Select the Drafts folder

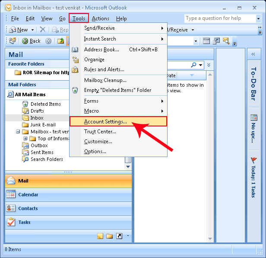[x=33, y=111]
